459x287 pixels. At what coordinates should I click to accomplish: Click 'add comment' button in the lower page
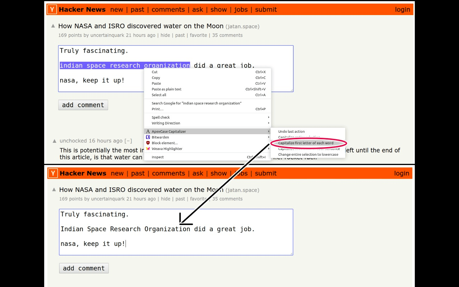pyautogui.click(x=84, y=268)
